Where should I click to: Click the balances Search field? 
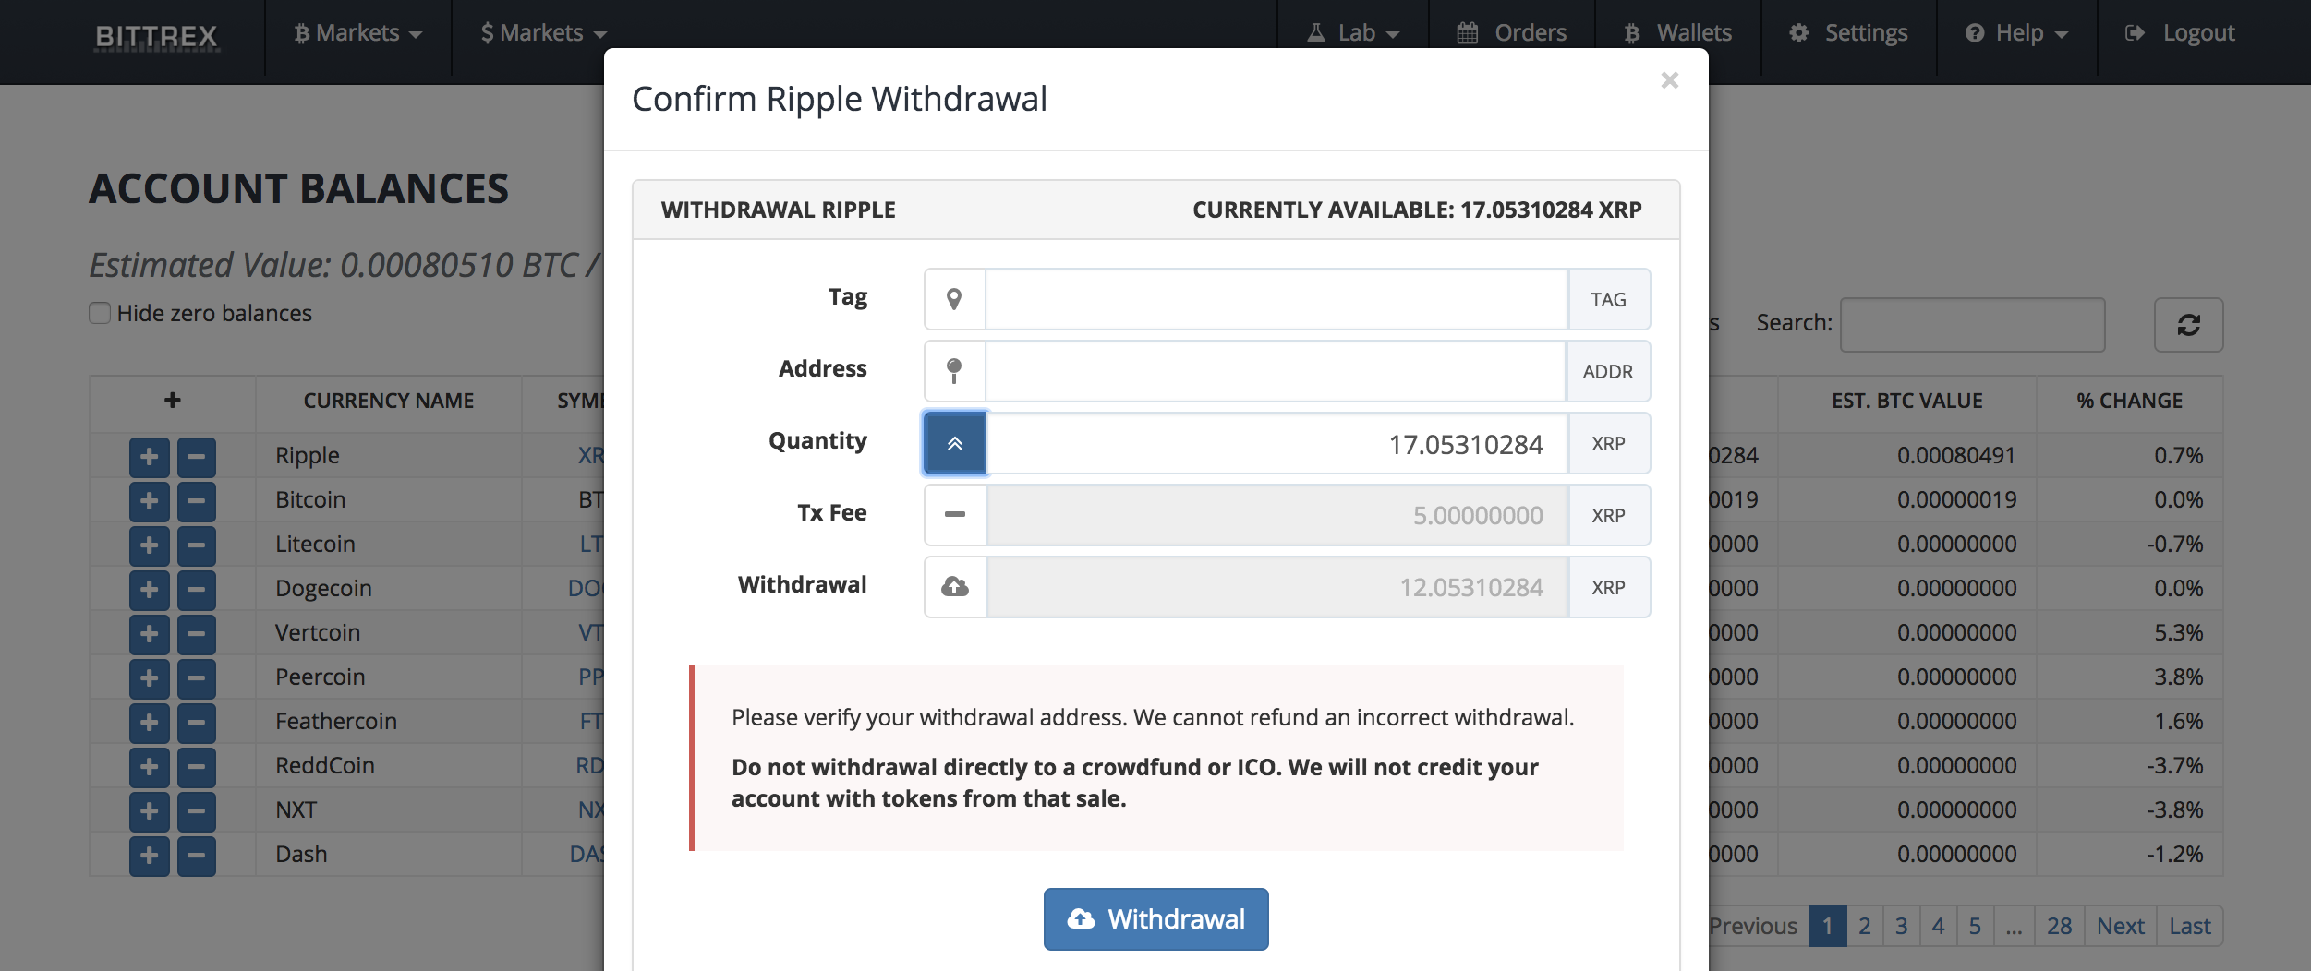[x=1972, y=324]
